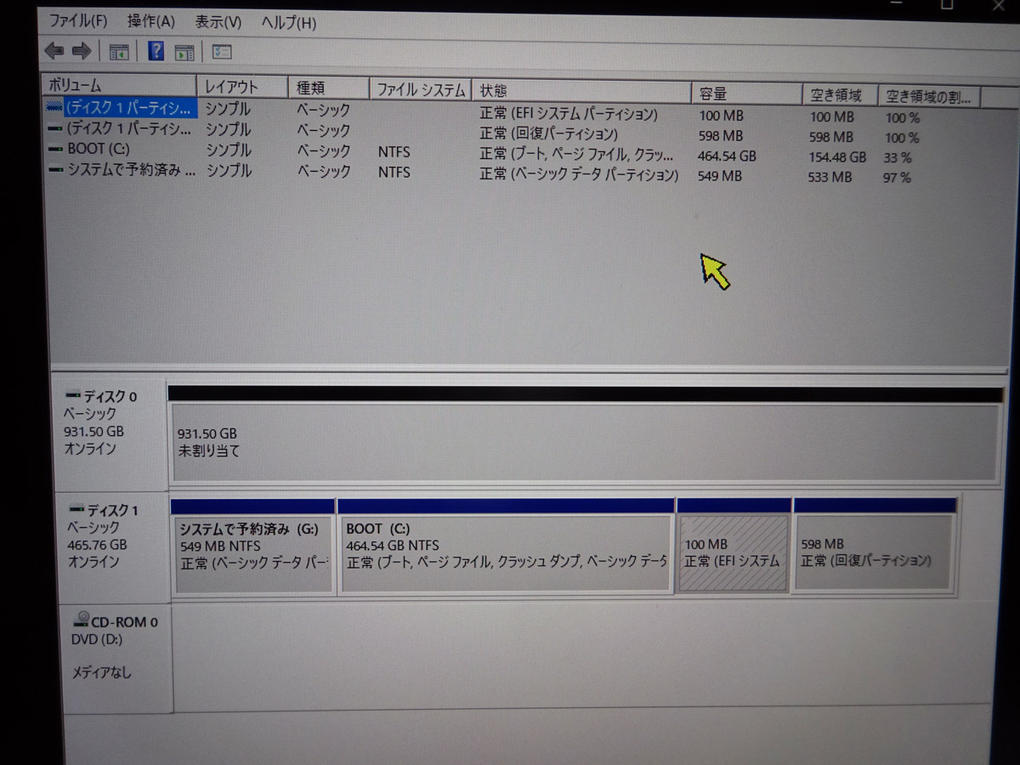Click the BOOT (C:) volume drive icon
This screenshot has width=1020, height=765.
coord(55,150)
